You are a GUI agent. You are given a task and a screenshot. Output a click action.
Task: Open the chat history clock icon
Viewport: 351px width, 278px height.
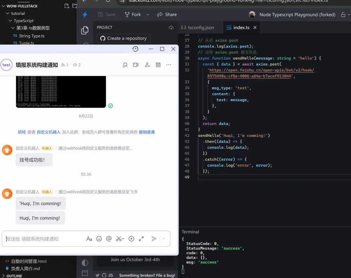[x=135, y=49]
